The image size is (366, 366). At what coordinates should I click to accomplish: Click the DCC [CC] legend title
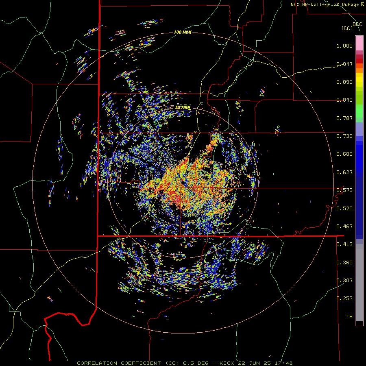pyautogui.click(x=351, y=26)
